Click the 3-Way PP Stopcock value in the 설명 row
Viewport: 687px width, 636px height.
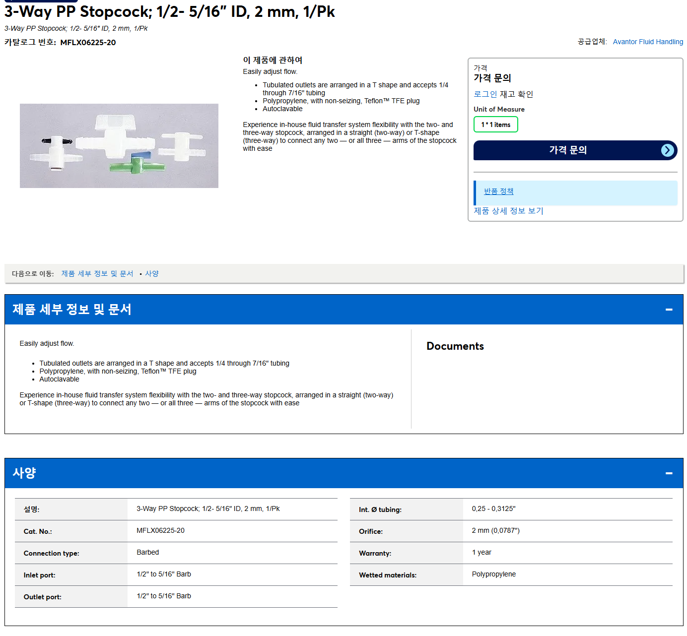point(208,509)
